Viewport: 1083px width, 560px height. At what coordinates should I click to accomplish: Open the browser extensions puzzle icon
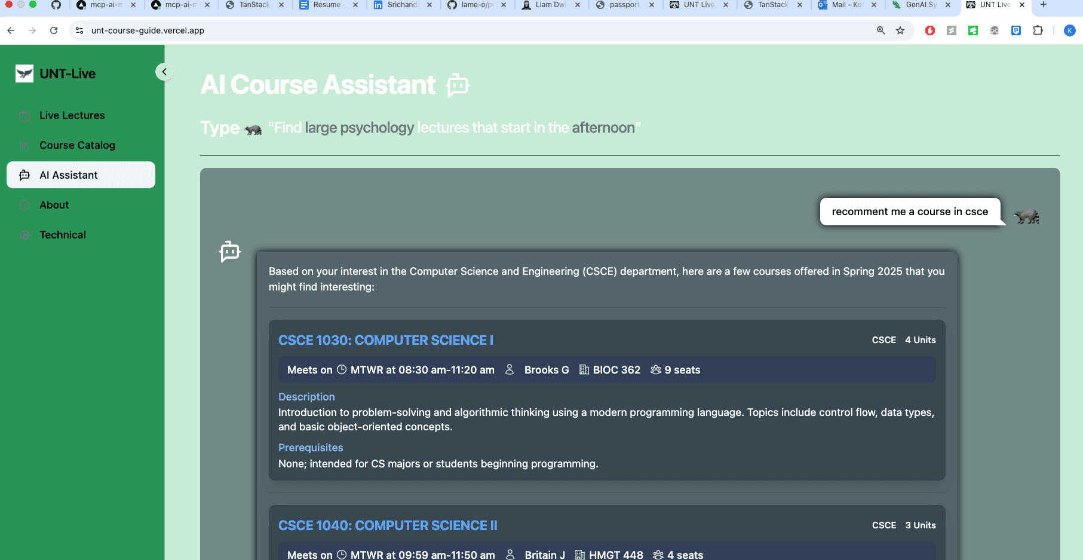pos(1038,30)
